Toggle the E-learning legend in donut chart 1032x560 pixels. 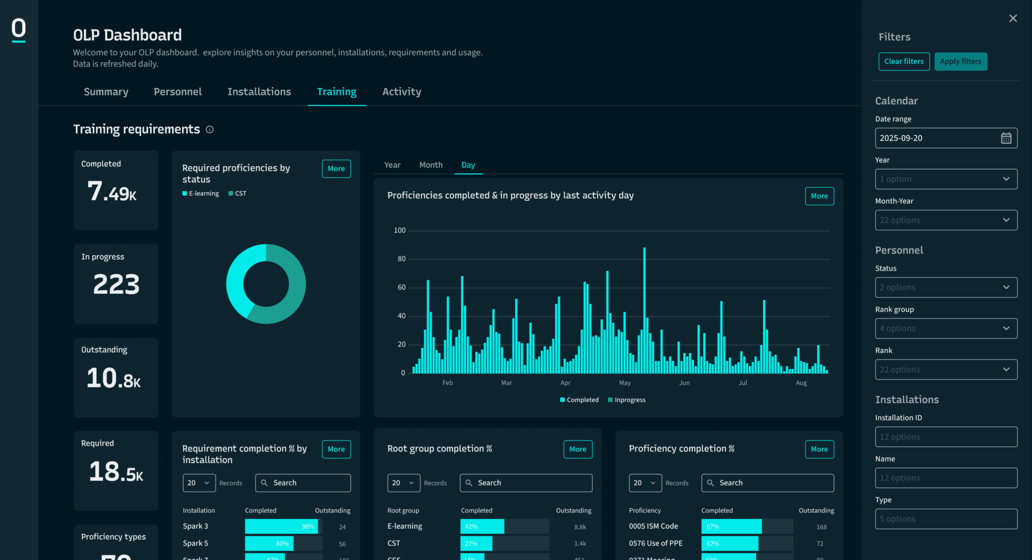[200, 194]
